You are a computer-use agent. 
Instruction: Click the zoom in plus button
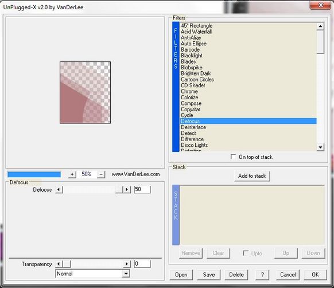(72, 174)
